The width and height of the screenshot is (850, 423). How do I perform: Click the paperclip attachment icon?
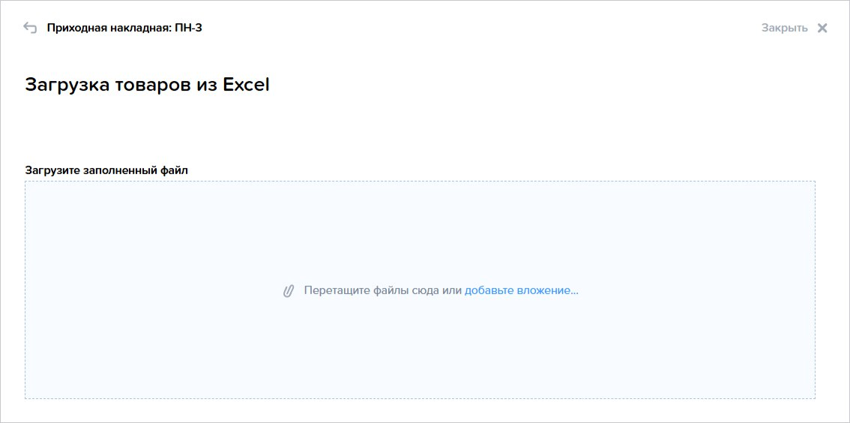[289, 291]
